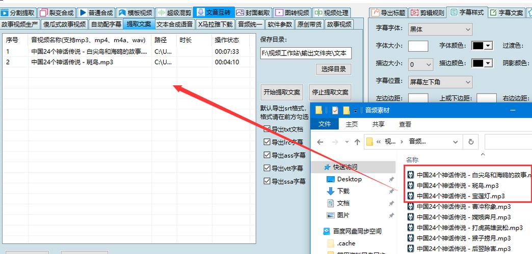Open the 视频处理 main tab
Viewport: 532px width, 254px height.
click(x=332, y=13)
